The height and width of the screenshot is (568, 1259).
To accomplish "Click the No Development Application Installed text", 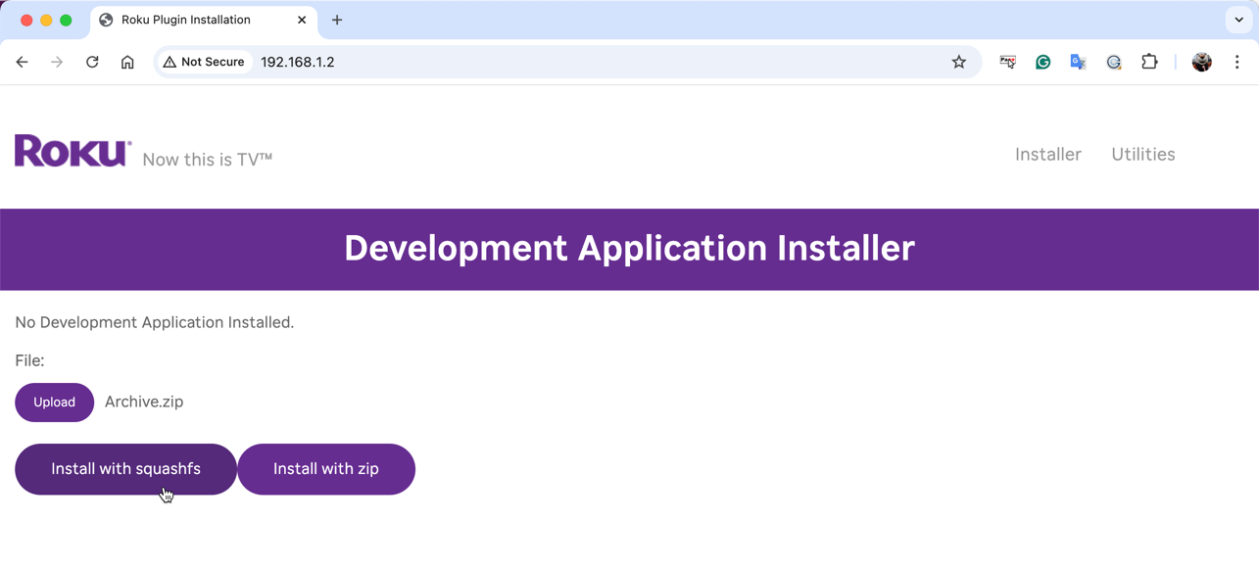I will coord(155,322).
